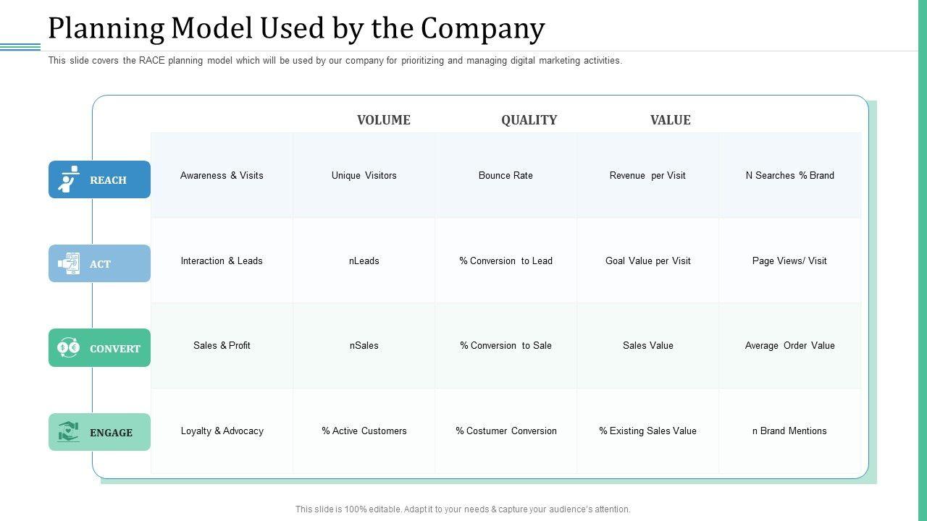Select the % Conversion to Sale cell
This screenshot has width=927, height=521.
(506, 346)
